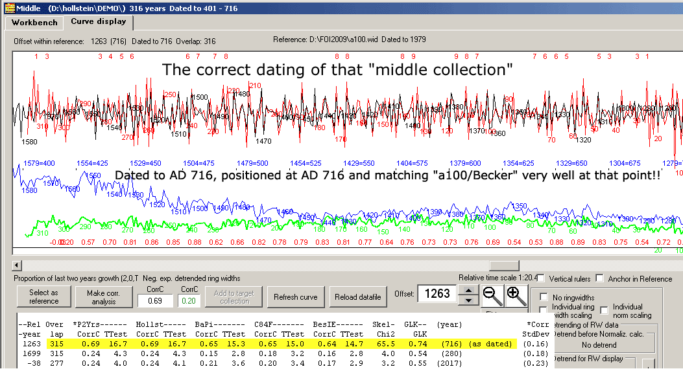Click the Offset input field showing 1263
Screen dimensions: 683x369
(x=437, y=294)
